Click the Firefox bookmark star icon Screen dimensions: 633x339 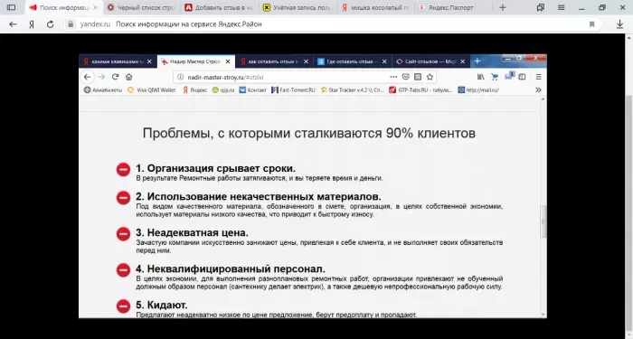pos(430,77)
